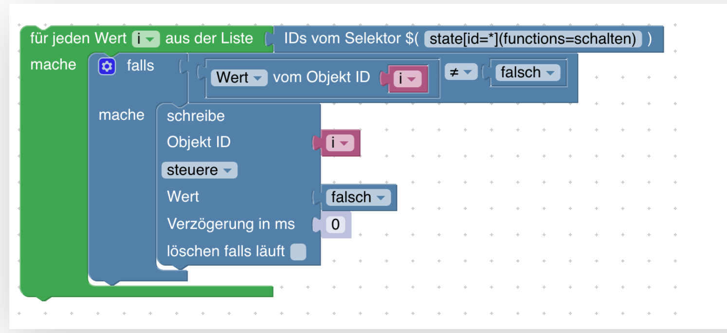The height and width of the screenshot is (333, 727).
Task: Open the 'steuere' mode dropdown
Action: pos(199,170)
